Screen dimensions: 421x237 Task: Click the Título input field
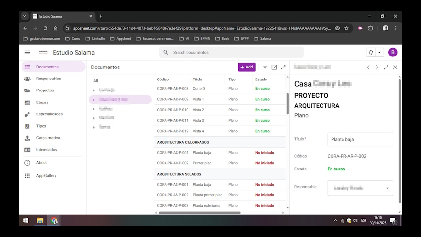(x=360, y=139)
